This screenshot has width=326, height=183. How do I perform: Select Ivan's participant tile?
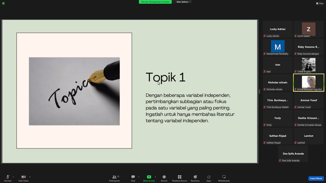pos(278,65)
